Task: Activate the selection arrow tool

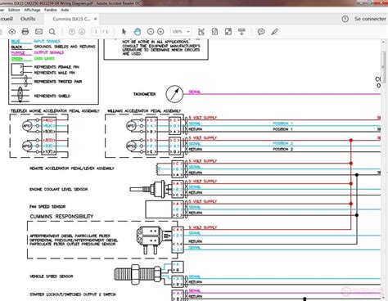Action: 124,32
